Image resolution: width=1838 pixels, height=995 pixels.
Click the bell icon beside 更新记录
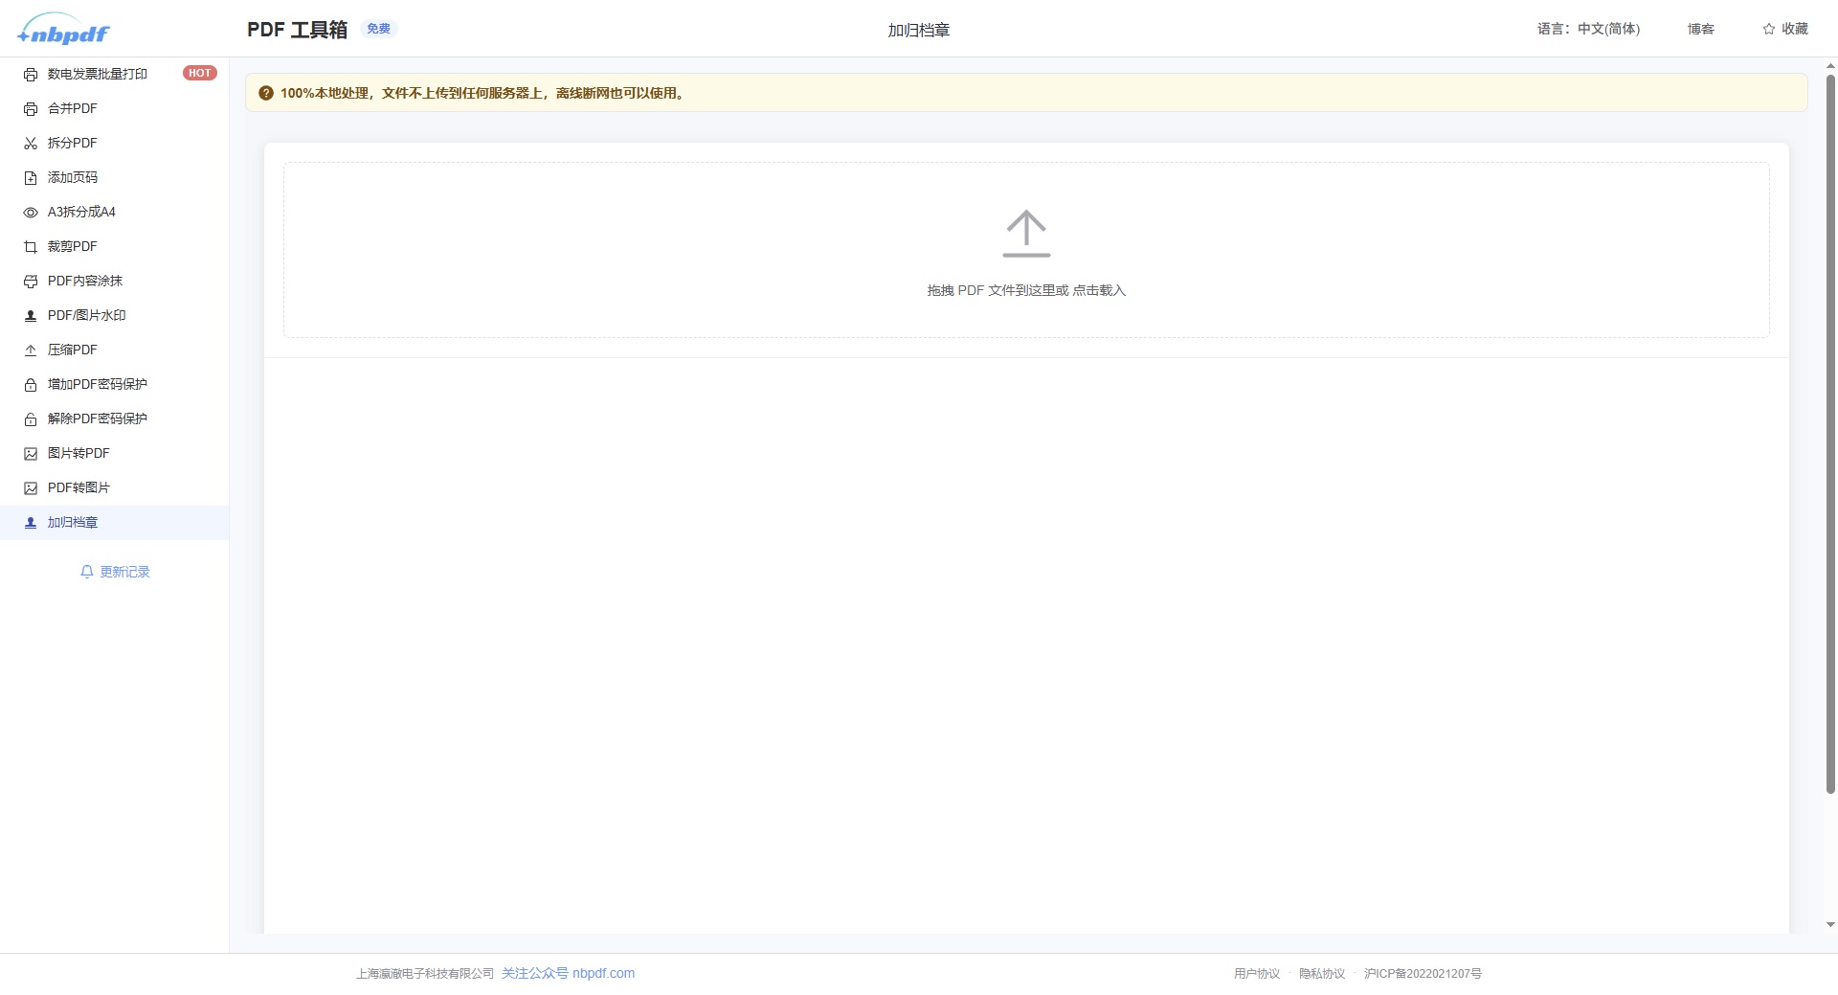87,571
